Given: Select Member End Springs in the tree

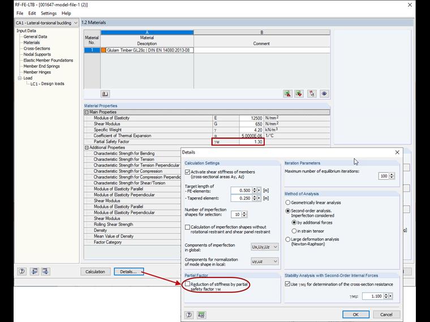Looking at the screenshot, I should pyautogui.click(x=41, y=66).
